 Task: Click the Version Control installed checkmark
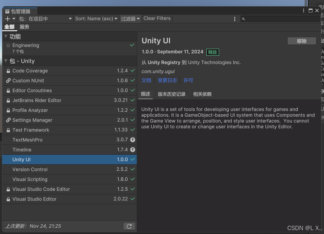click(133, 169)
